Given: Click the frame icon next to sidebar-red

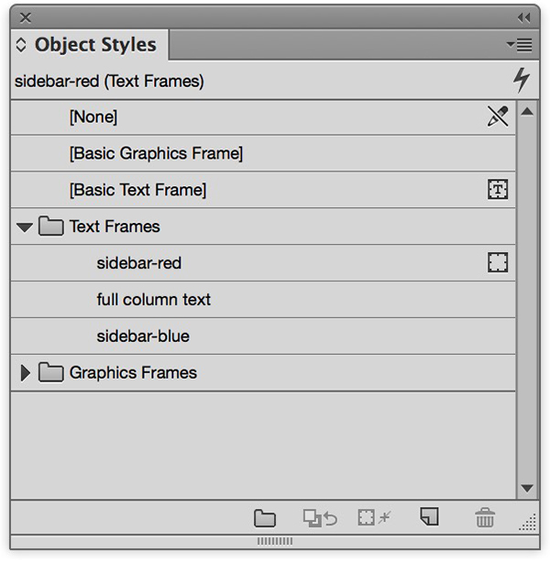Looking at the screenshot, I should click(498, 262).
